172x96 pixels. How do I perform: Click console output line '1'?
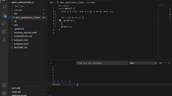click(53, 67)
